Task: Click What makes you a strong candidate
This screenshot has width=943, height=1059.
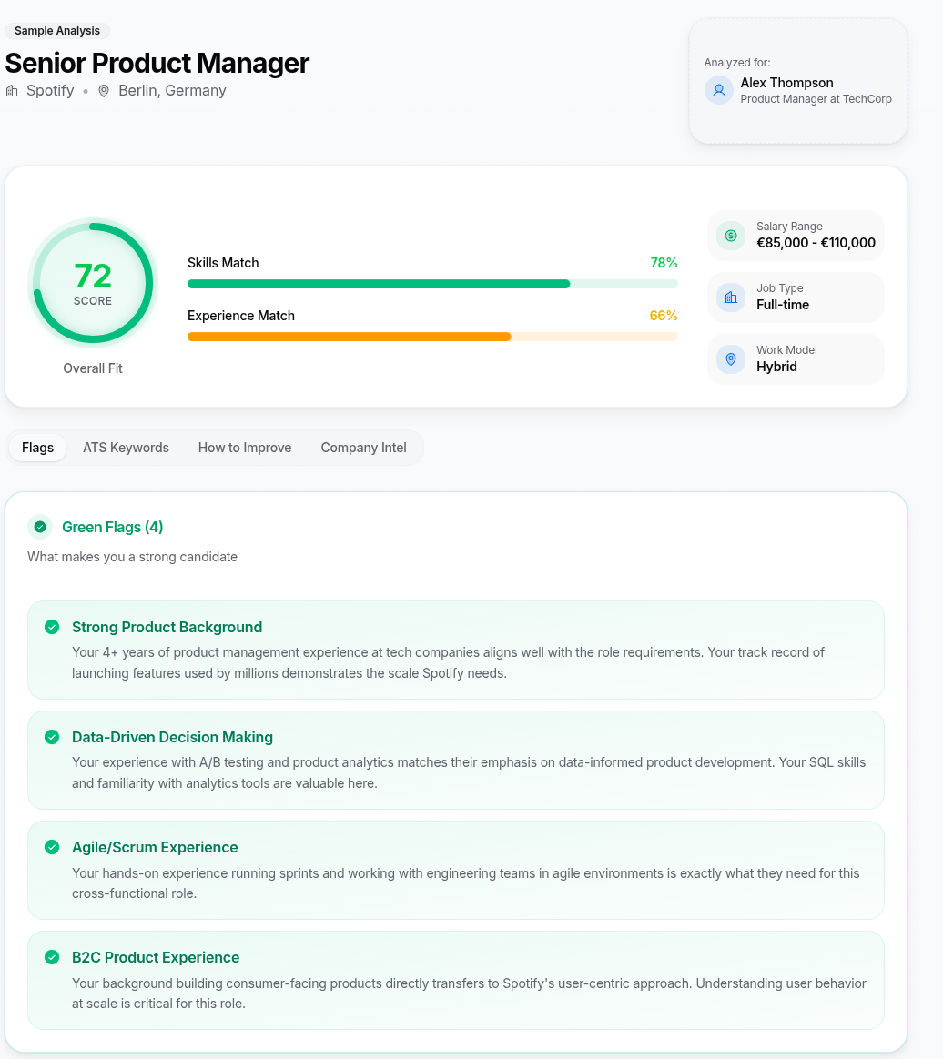Action: click(132, 557)
